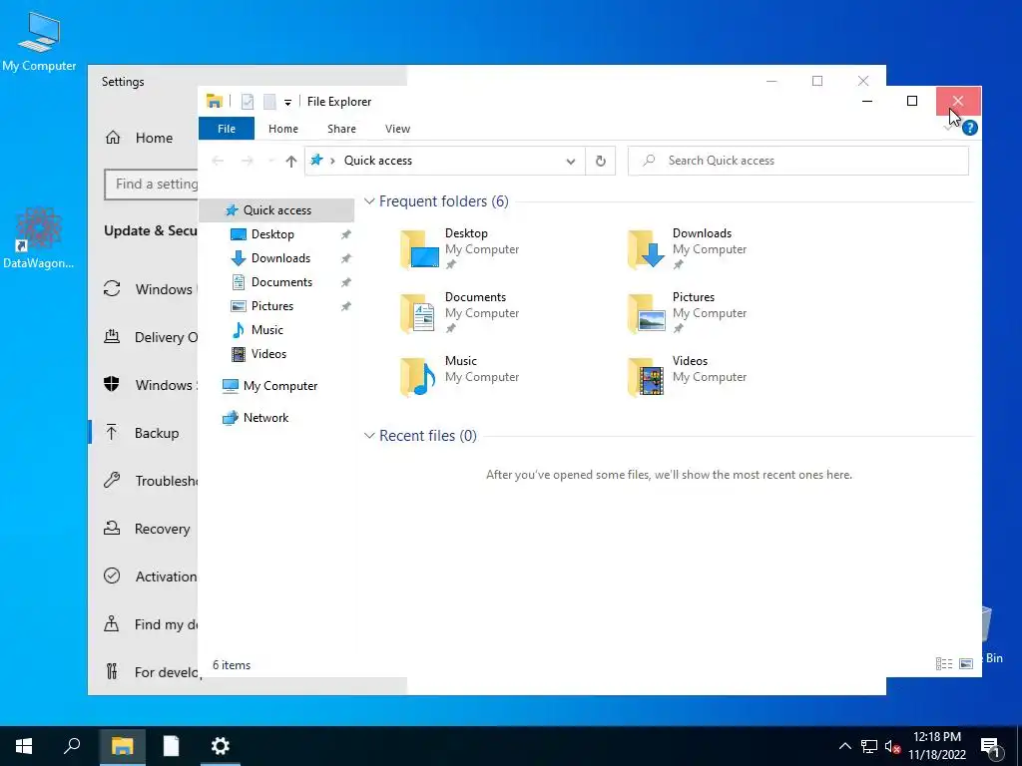Open the notification center icon
Image resolution: width=1022 pixels, height=766 pixels.
[x=990, y=747]
